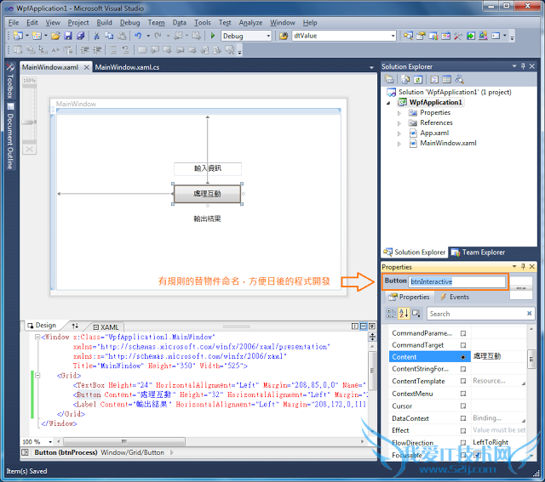This screenshot has height=482, width=545.
Task: Click the 處理互動 button on design canvas
Action: (x=208, y=194)
